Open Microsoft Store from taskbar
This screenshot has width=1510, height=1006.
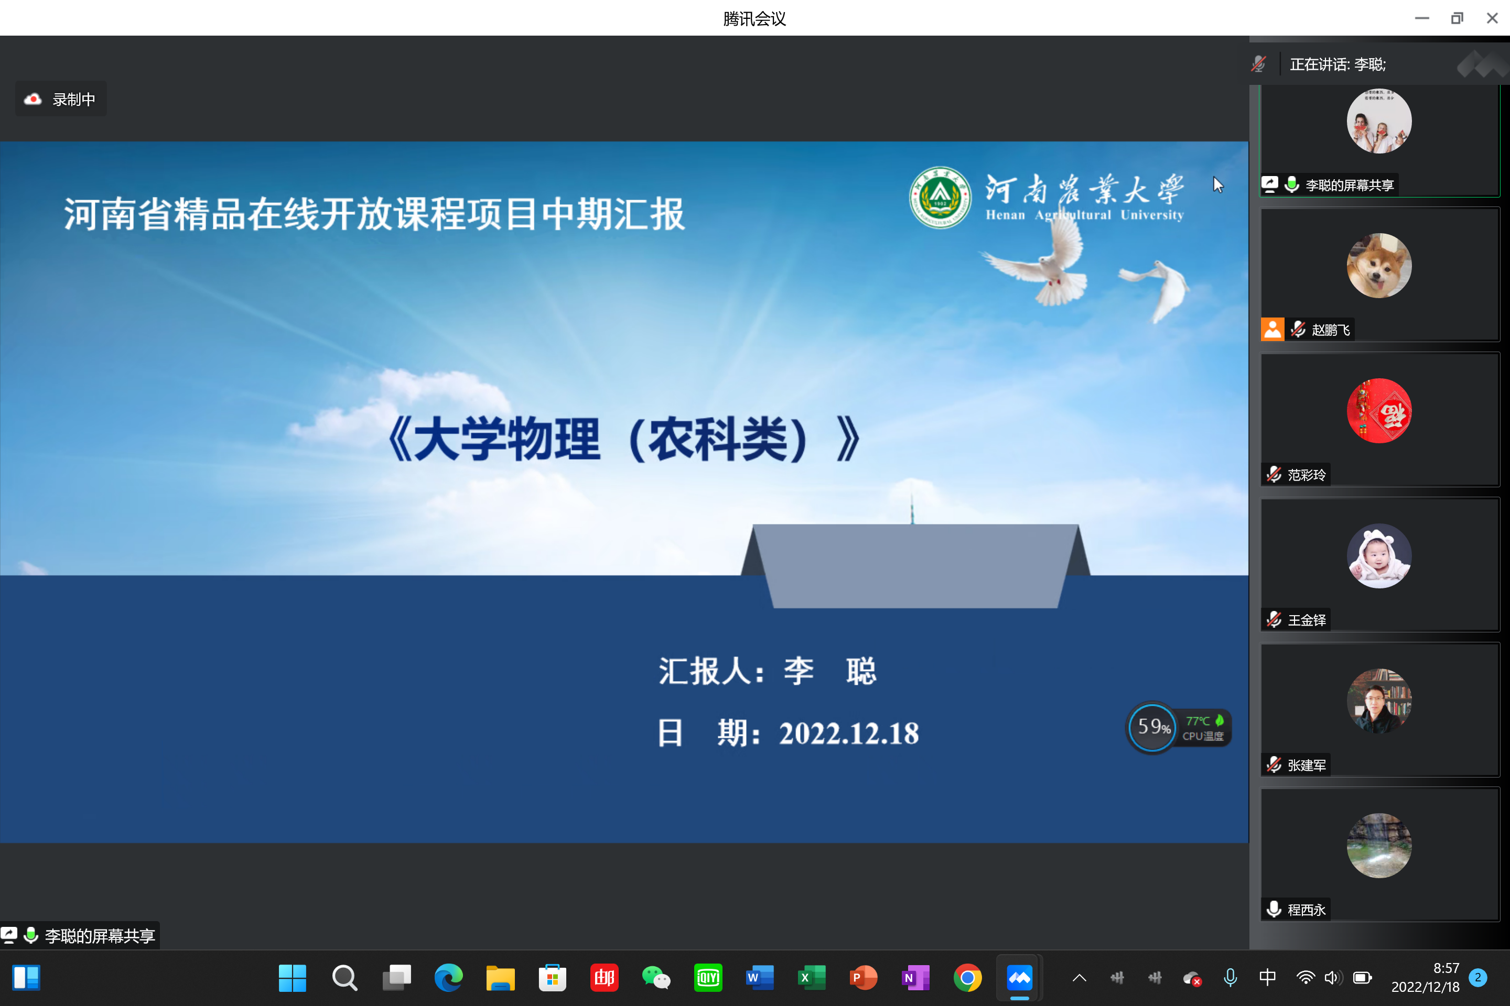(x=552, y=978)
